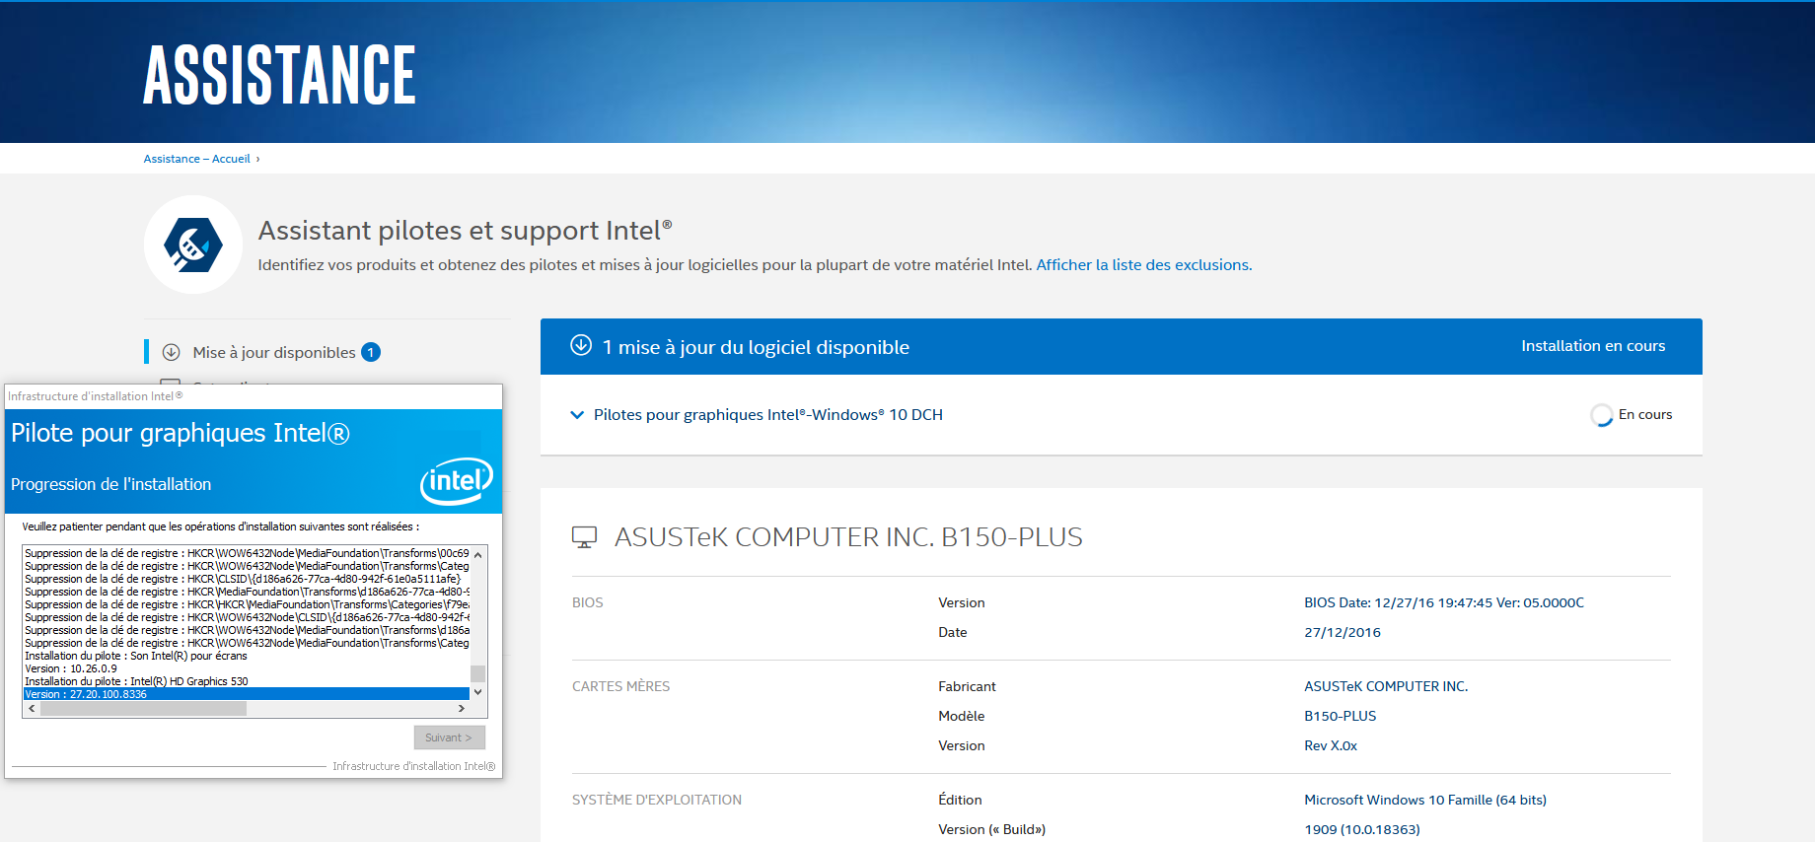Click the Suivant button in installer
The height and width of the screenshot is (842, 1815).
pyautogui.click(x=449, y=737)
